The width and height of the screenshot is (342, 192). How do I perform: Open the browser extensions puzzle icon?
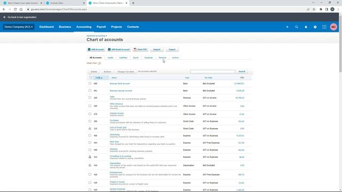[321, 10]
